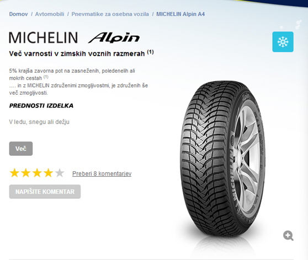308x260 pixels.
Task: Click the footnote (1) beside the headline
Action: tap(151, 52)
